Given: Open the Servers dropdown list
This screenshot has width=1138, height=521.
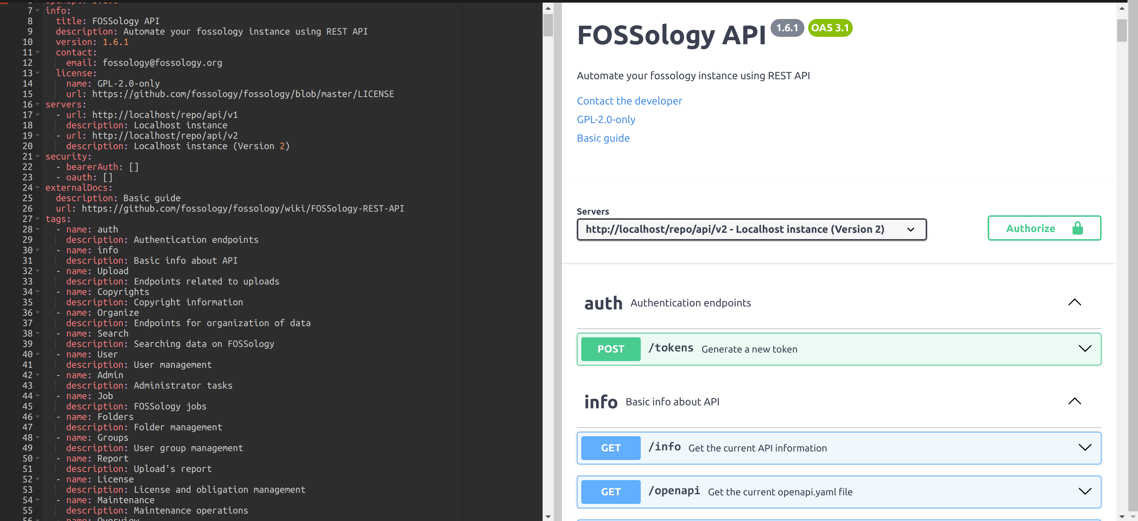Looking at the screenshot, I should click(x=752, y=229).
